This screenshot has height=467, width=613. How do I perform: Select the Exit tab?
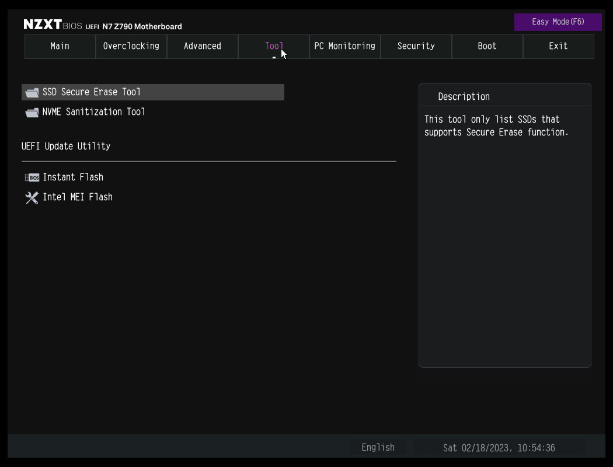[559, 46]
